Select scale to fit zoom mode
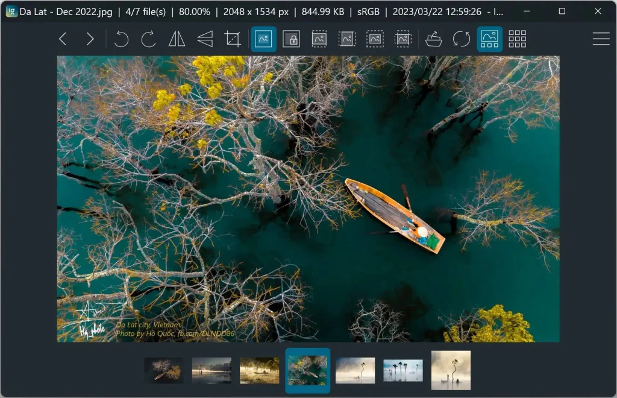 375,39
